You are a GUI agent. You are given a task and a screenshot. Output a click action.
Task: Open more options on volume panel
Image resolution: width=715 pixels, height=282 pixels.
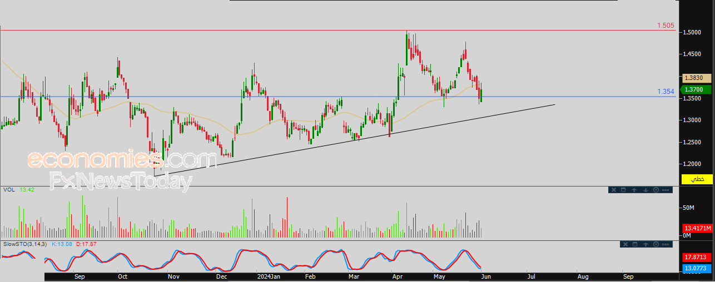point(666,190)
